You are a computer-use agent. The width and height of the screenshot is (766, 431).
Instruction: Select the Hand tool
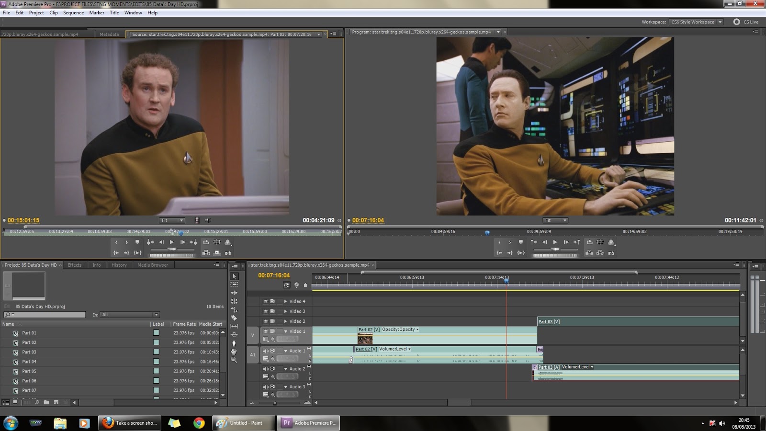[234, 352]
